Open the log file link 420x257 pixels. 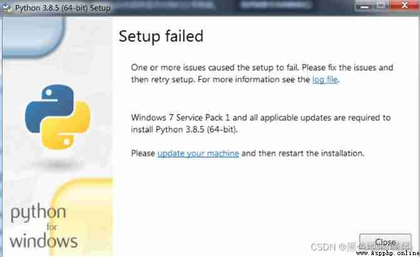tap(325, 80)
